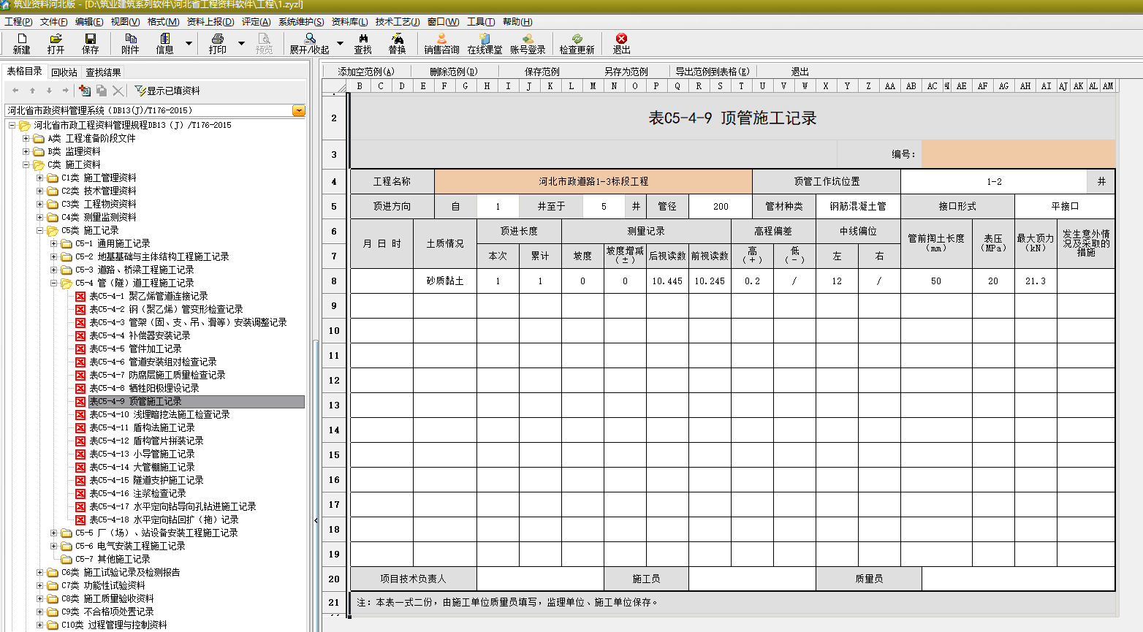Click the add-table icon in tree toolbar
This screenshot has width=1143, height=632.
click(x=85, y=91)
